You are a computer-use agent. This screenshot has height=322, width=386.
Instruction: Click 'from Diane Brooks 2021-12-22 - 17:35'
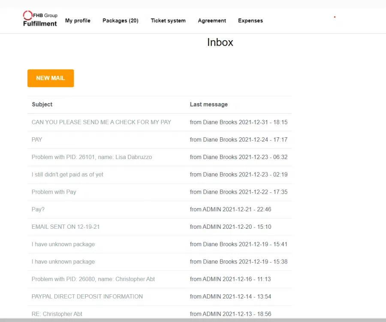pos(238,192)
